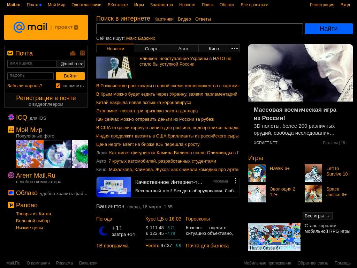The width and height of the screenshot is (357, 268).
Task: Show more news categories via dots tab
Action: click(x=235, y=49)
